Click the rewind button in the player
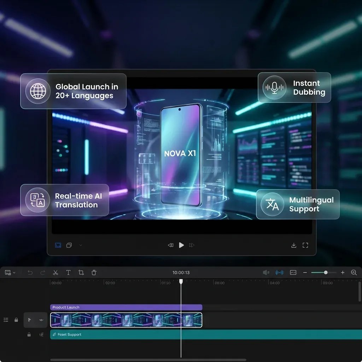 point(170,245)
